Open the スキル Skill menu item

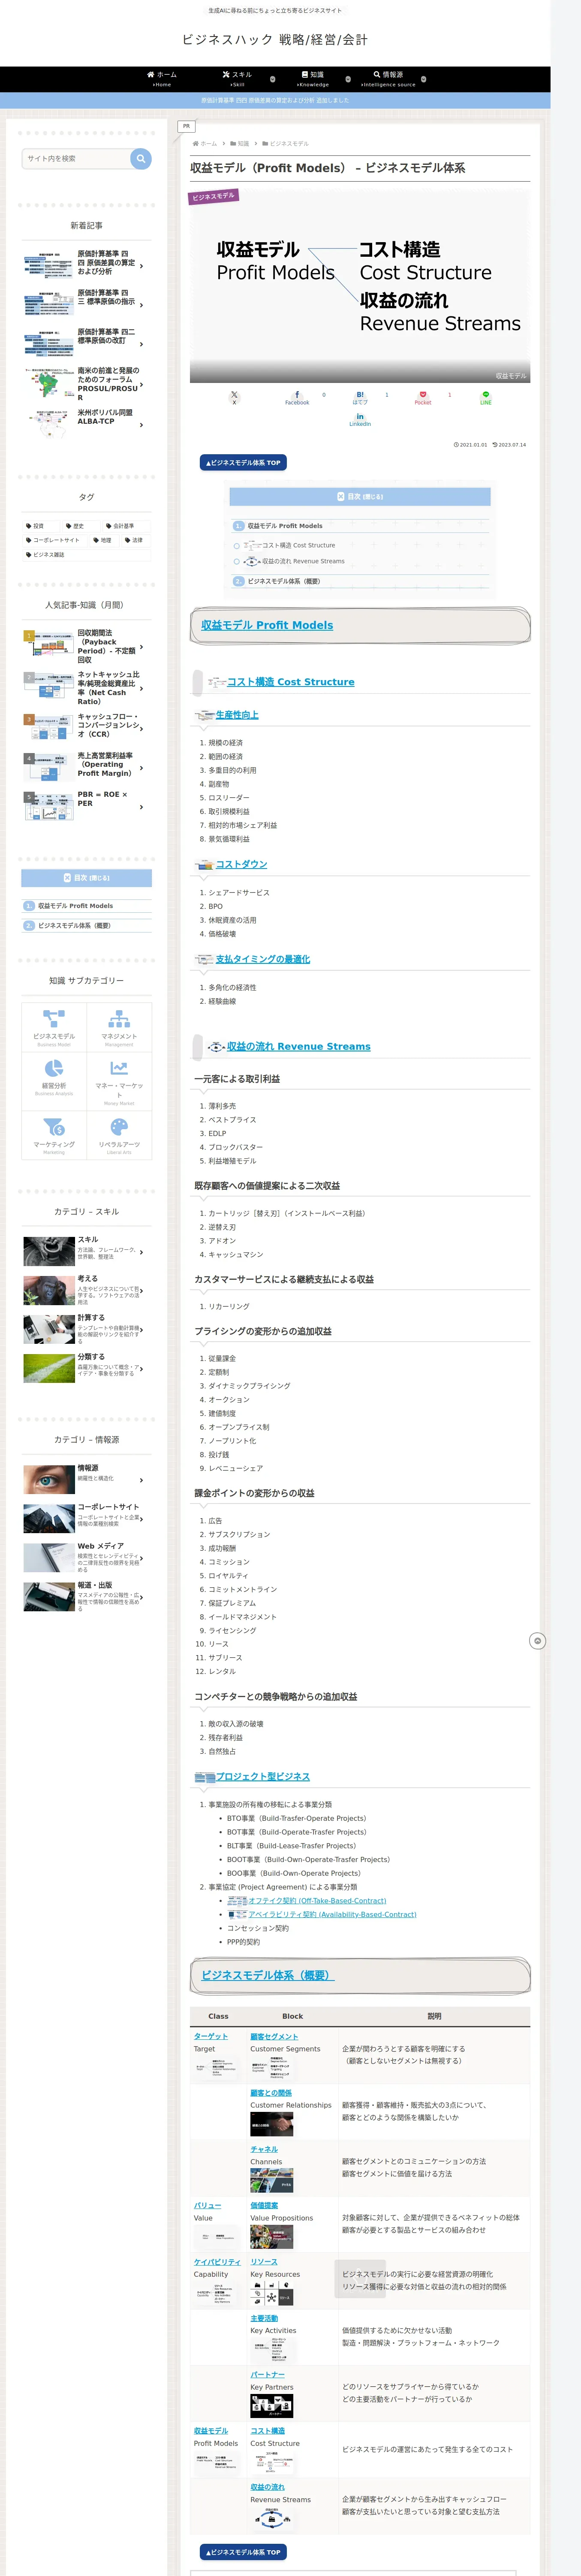(237, 79)
